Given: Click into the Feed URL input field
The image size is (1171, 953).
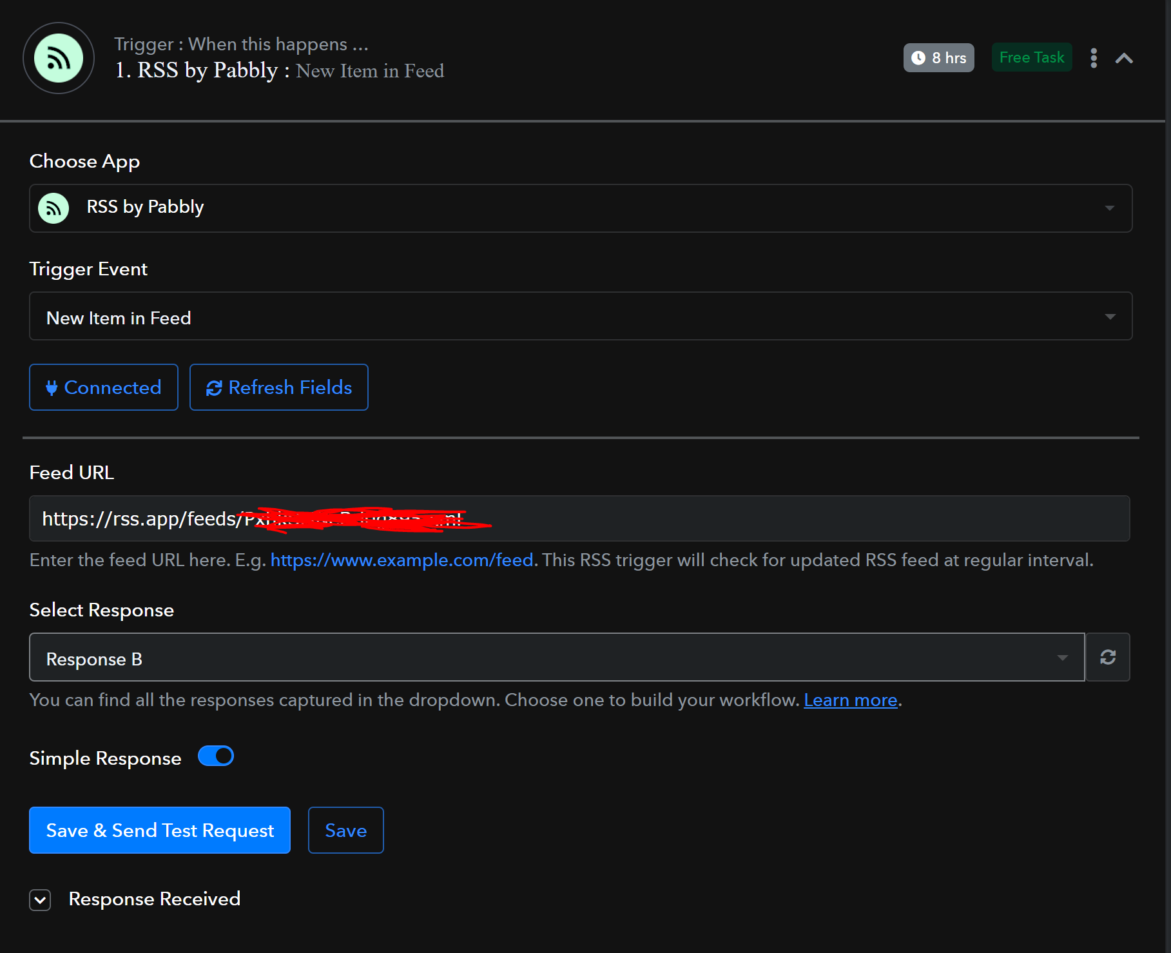Looking at the screenshot, I should (x=579, y=518).
